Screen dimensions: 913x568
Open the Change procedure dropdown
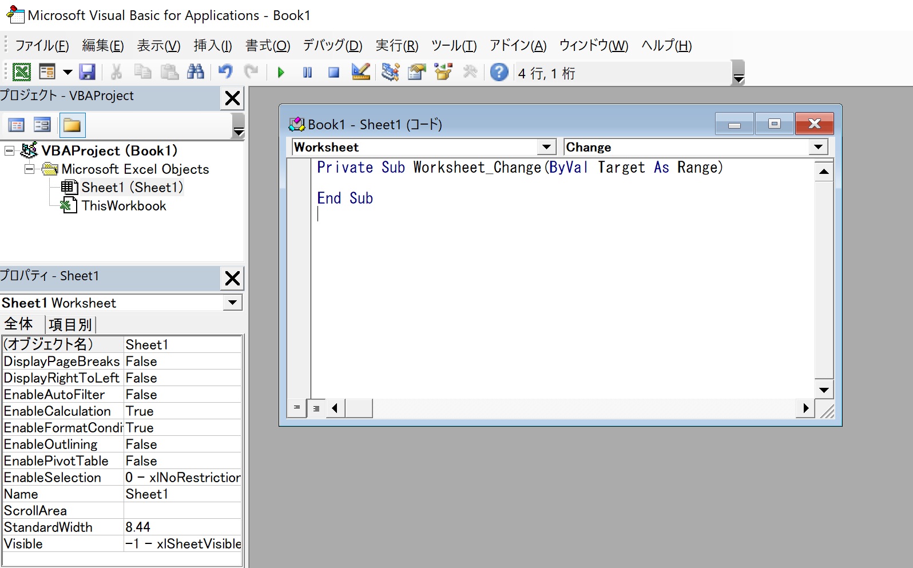coord(819,148)
